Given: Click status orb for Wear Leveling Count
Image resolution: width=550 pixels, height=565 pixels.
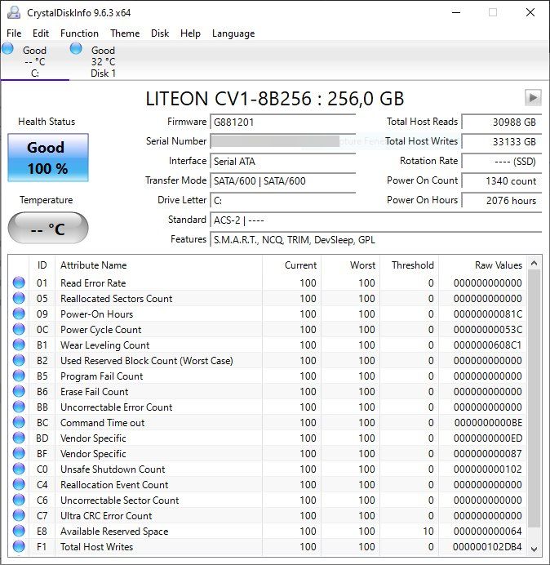Looking at the screenshot, I should pos(19,345).
